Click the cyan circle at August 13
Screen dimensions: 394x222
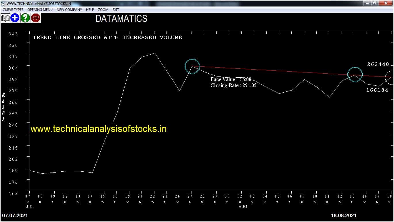coord(355,74)
